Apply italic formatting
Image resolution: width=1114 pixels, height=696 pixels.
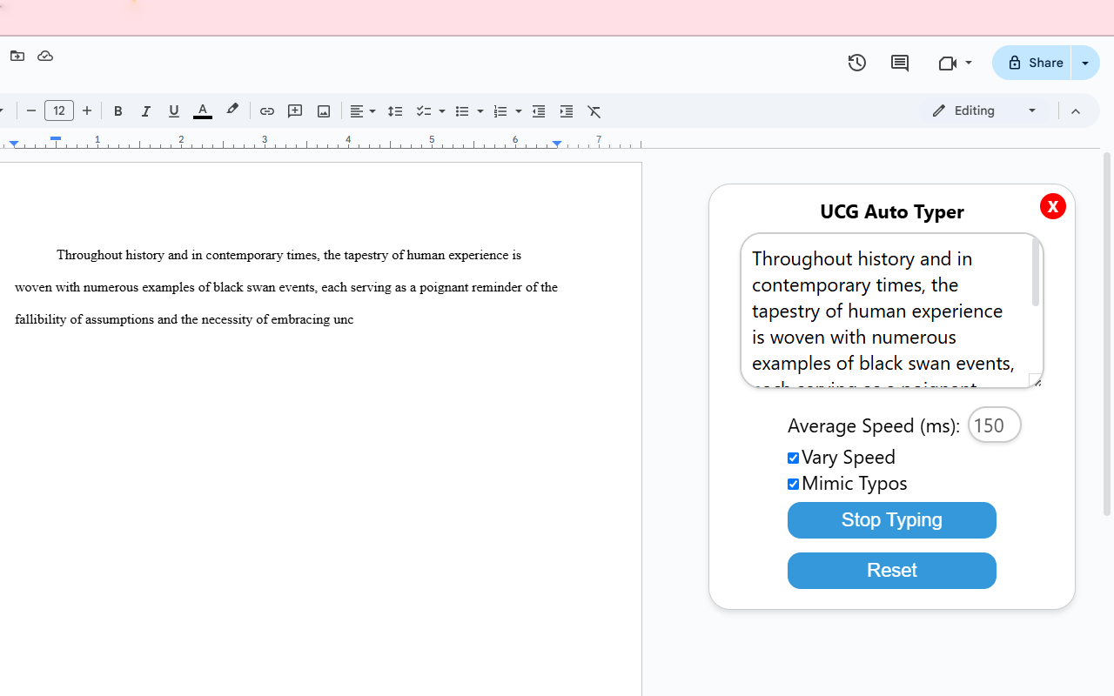[x=146, y=111]
